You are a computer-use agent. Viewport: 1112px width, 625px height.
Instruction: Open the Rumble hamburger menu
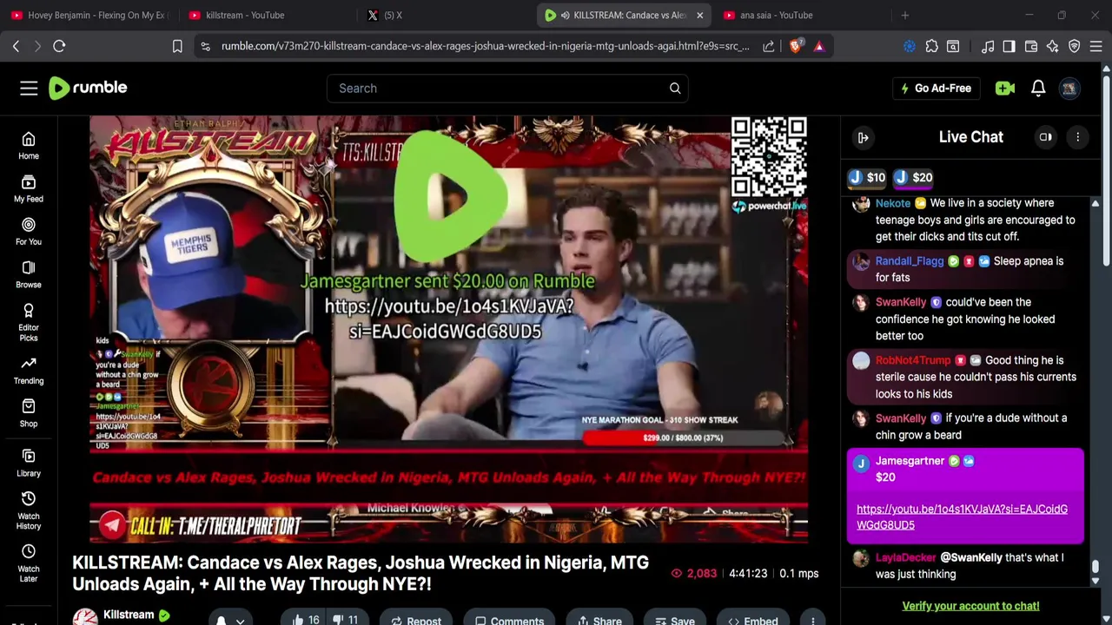[x=29, y=88]
